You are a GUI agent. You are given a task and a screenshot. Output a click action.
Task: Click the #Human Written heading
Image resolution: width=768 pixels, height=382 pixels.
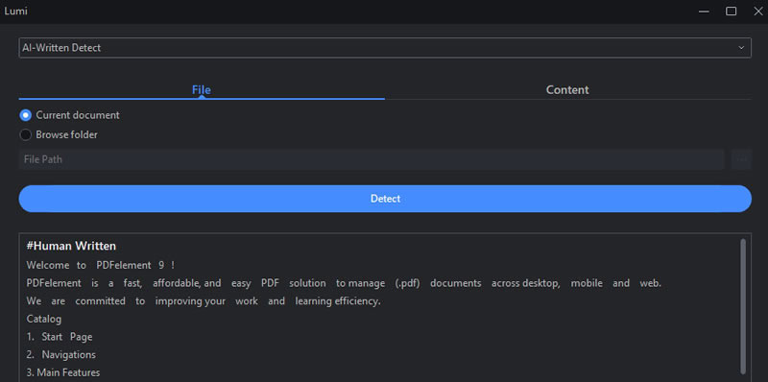tap(71, 246)
